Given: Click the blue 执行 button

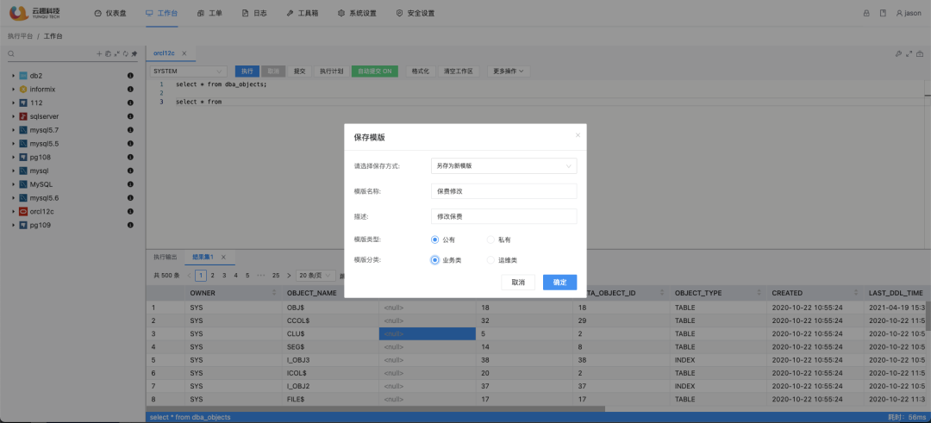Looking at the screenshot, I should (247, 72).
